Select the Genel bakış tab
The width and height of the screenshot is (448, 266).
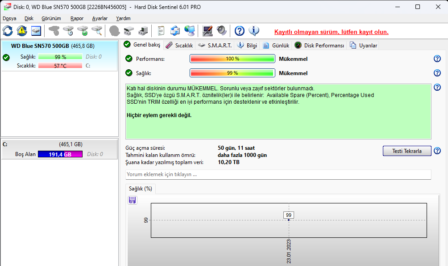142,45
